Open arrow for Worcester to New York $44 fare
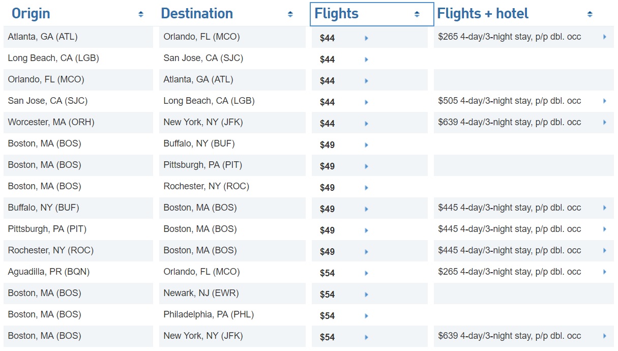 [x=366, y=124]
